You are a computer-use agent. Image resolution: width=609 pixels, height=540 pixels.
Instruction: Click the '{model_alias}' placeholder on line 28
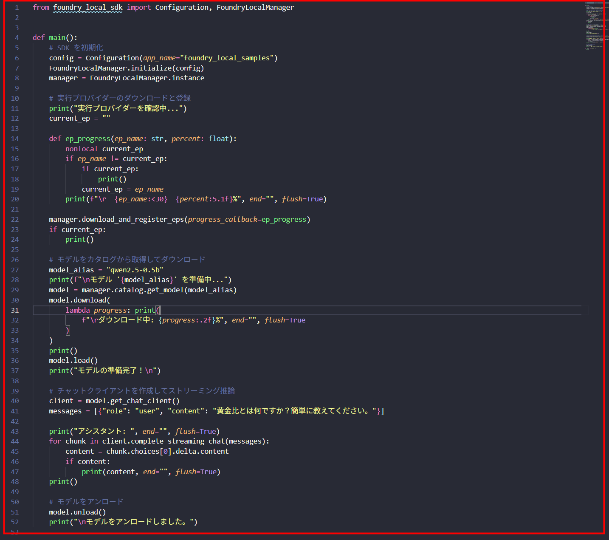click(147, 280)
